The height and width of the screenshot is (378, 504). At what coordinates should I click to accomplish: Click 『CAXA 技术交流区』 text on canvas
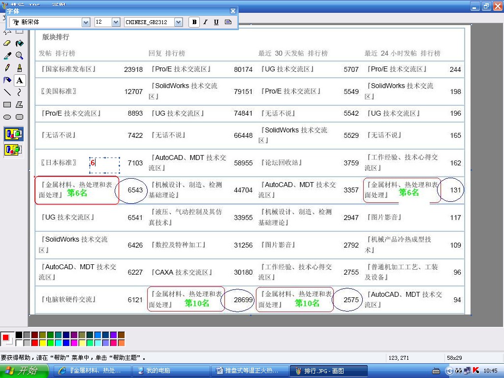182,272
